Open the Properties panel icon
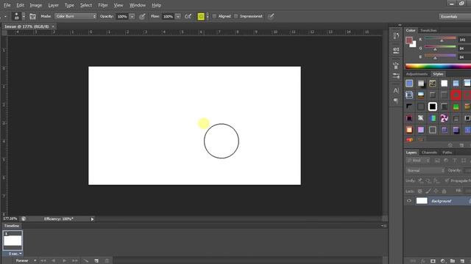The width and height of the screenshot is (471, 264). coord(396,51)
